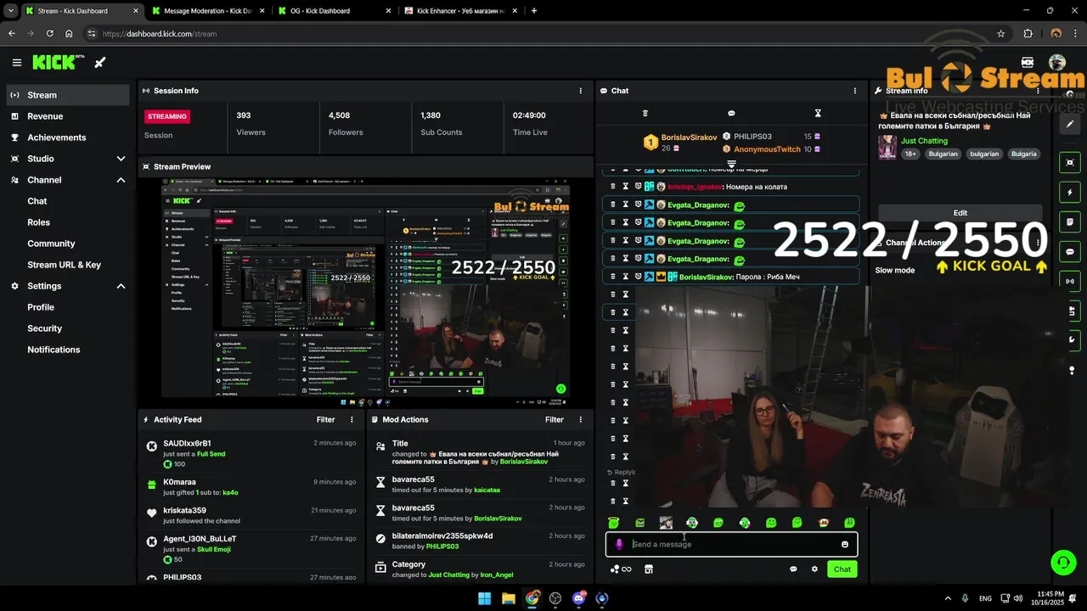Viewport: 1087px width, 611px height.
Task: Click the screen capture icon in right toolbar
Action: (x=1070, y=162)
